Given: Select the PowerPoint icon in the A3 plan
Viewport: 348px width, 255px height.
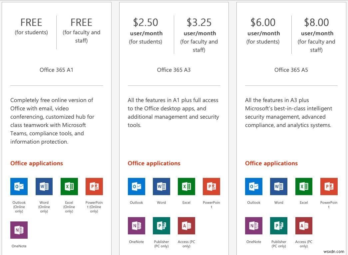Looking at the screenshot, I should pos(211,186).
